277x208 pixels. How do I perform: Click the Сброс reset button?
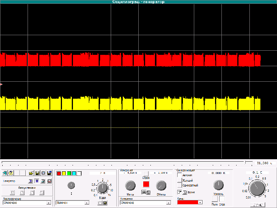pos(146,174)
